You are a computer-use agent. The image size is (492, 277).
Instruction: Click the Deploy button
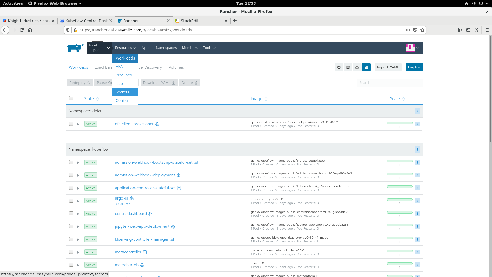point(414,67)
